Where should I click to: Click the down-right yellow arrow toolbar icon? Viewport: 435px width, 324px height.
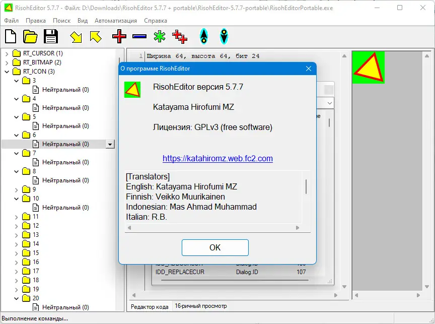(76, 37)
